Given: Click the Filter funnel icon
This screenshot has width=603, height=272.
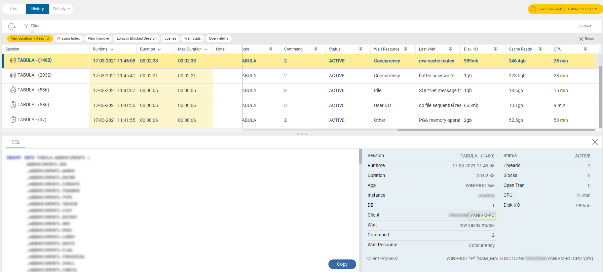Looking at the screenshot, I should click(x=26, y=26).
